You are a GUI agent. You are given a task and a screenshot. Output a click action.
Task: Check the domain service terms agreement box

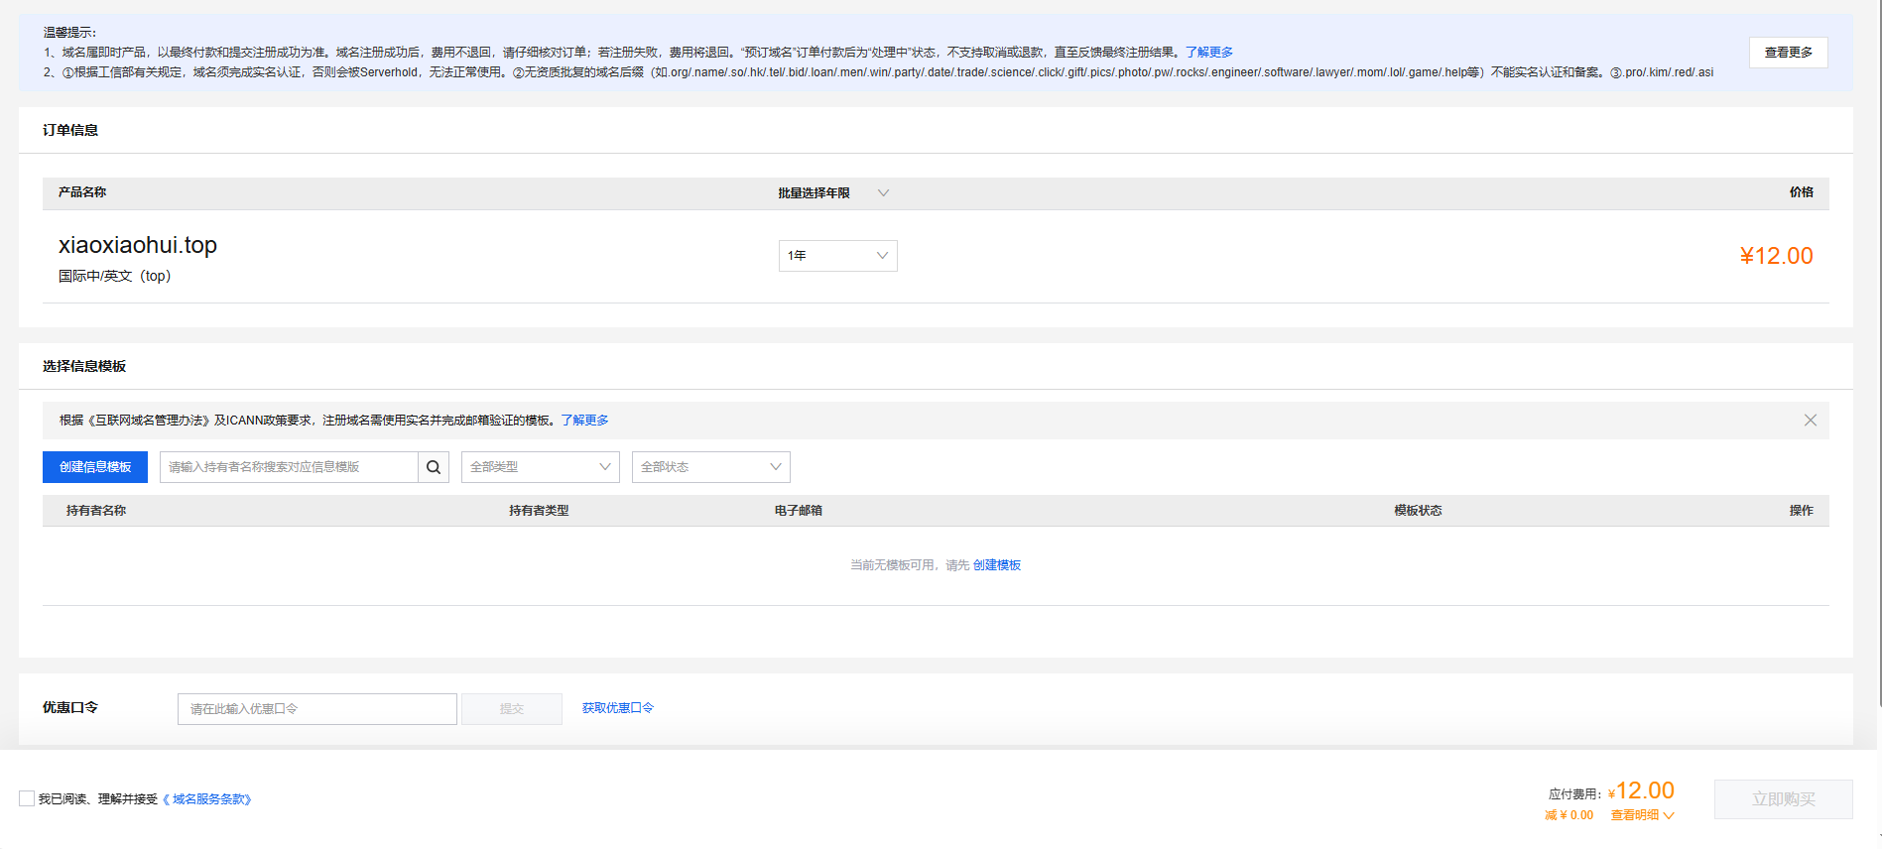tap(27, 798)
